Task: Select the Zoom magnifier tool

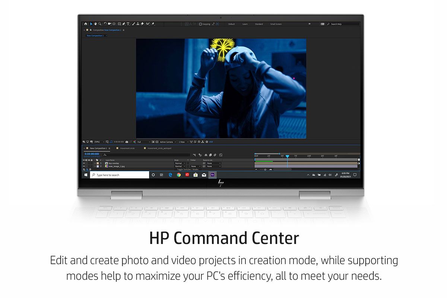Action: (x=99, y=24)
